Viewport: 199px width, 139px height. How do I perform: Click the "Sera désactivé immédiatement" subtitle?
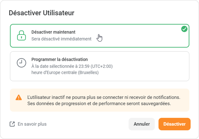click(x=61, y=39)
